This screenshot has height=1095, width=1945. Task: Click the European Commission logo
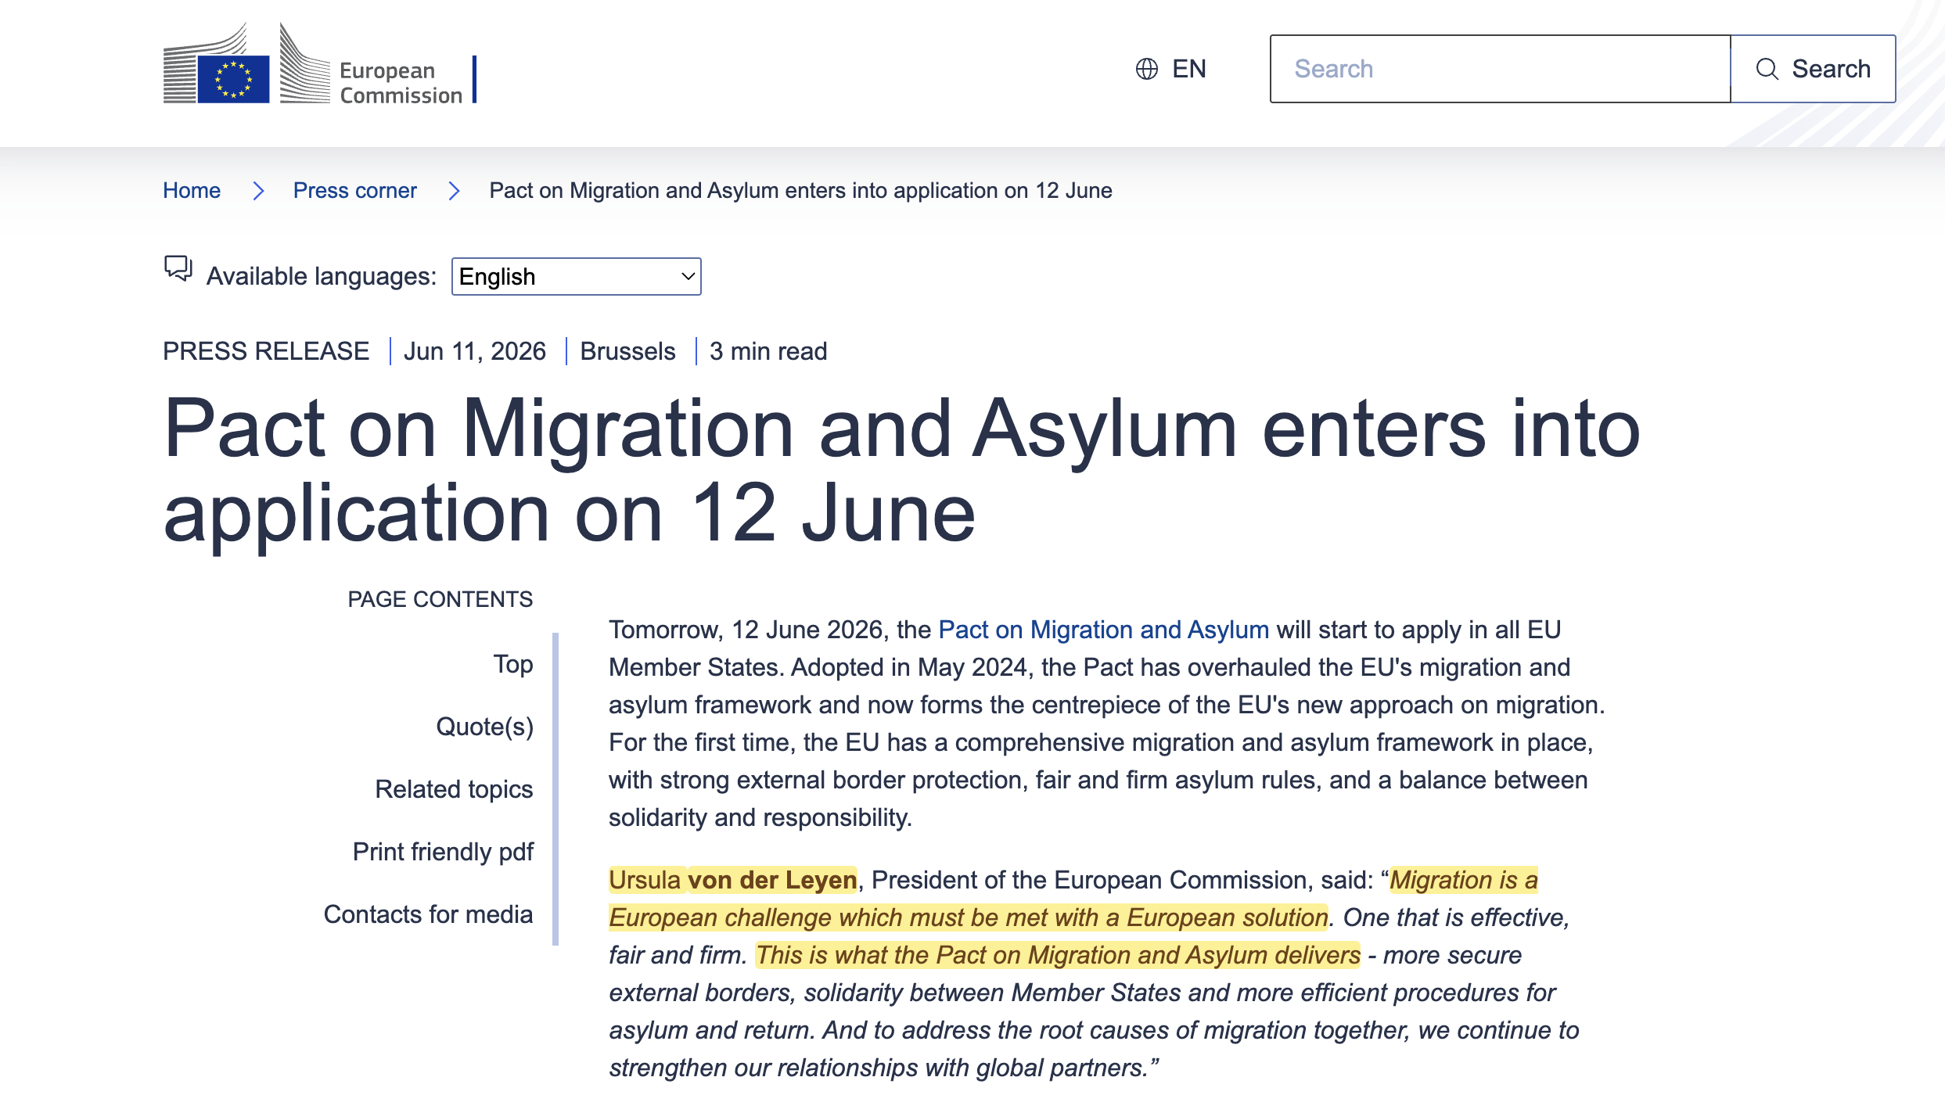(x=319, y=64)
